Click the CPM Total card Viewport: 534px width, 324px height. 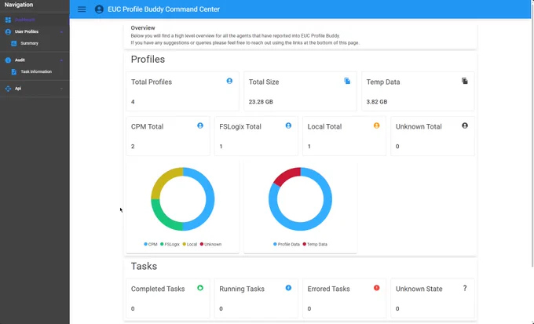click(168, 136)
